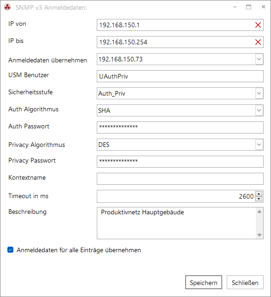The image size is (271, 297).
Task: Decrease Timeout value with down arrow
Action: 259,199
